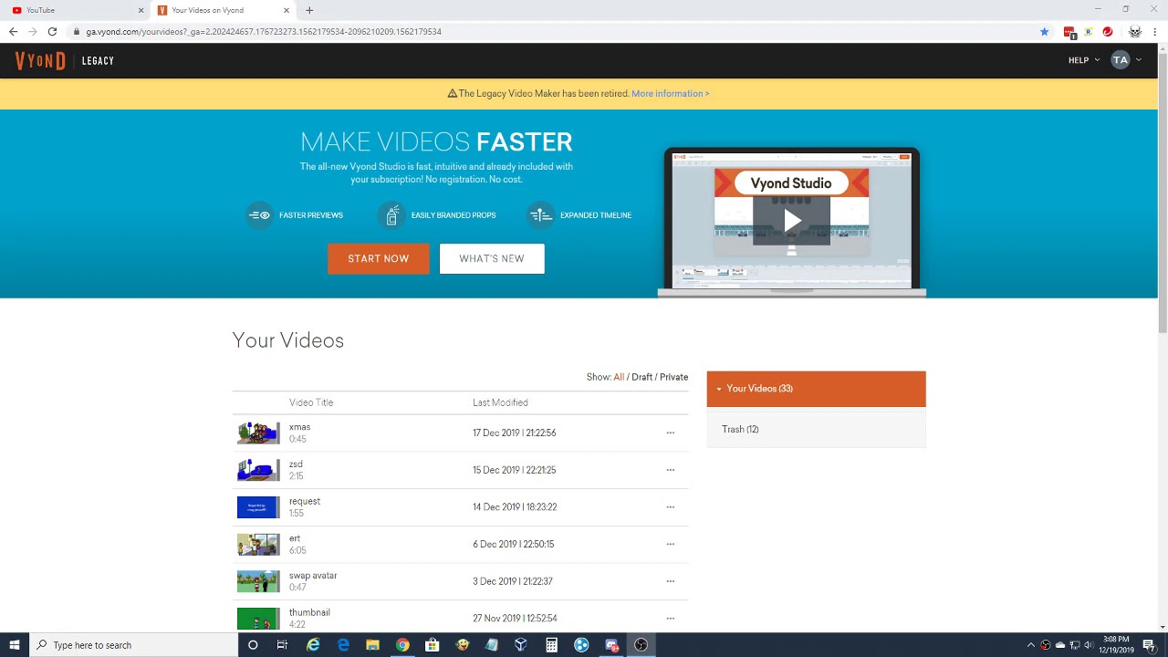Click the taskbar clock showing 3:08 PM
Screen dimensions: 1168x657
(1116, 645)
